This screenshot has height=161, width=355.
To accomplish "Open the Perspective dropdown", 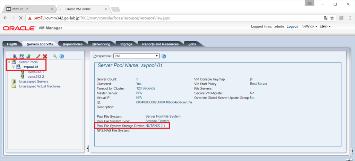I will click(x=137, y=56).
